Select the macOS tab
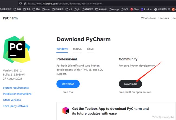Image resolution: width=176 pixels, height=120 pixels. pos(77,49)
